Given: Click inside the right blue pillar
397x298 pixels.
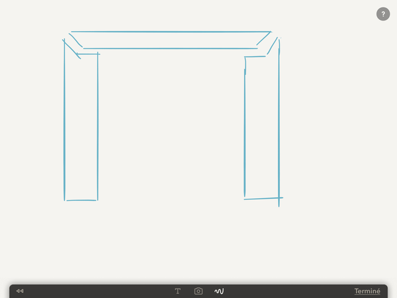Looking at the screenshot, I should [x=261, y=126].
